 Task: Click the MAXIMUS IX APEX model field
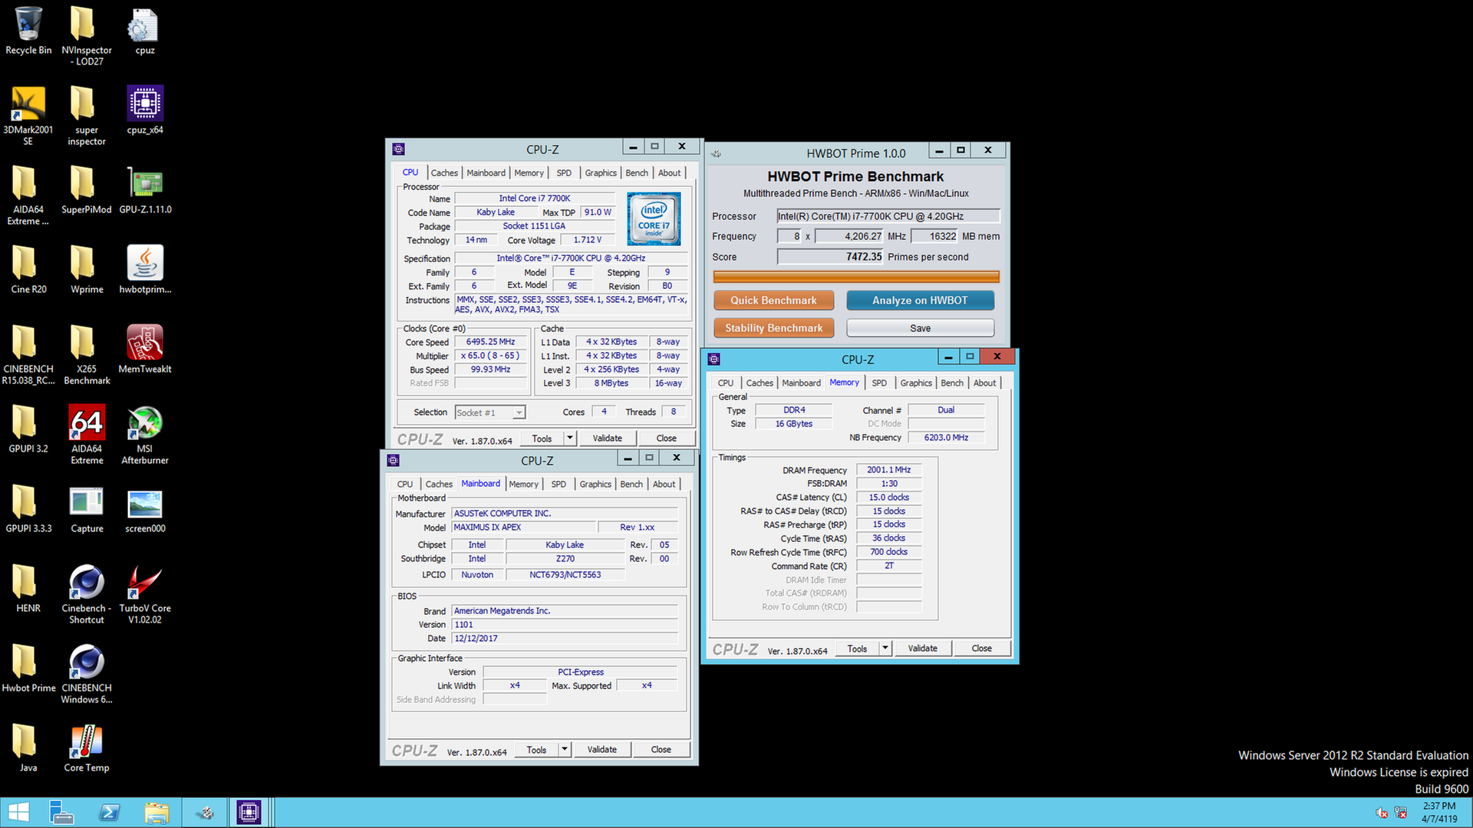coord(523,527)
